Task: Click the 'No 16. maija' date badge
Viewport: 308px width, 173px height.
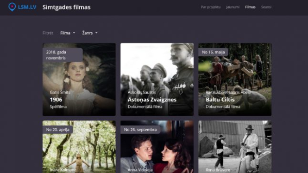Action: (214, 52)
